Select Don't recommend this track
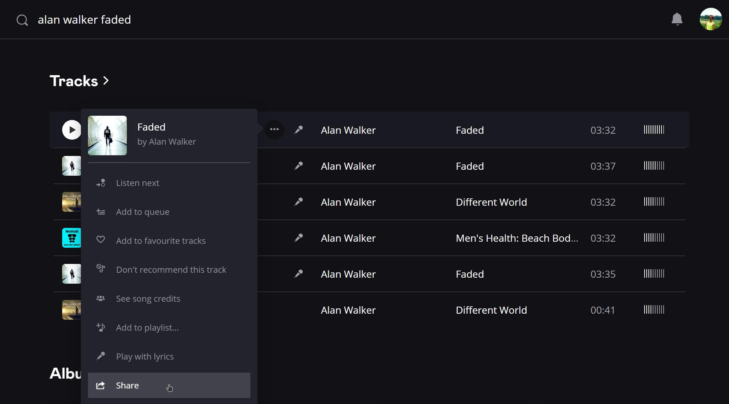Viewport: 729px width, 404px height. [x=169, y=270]
